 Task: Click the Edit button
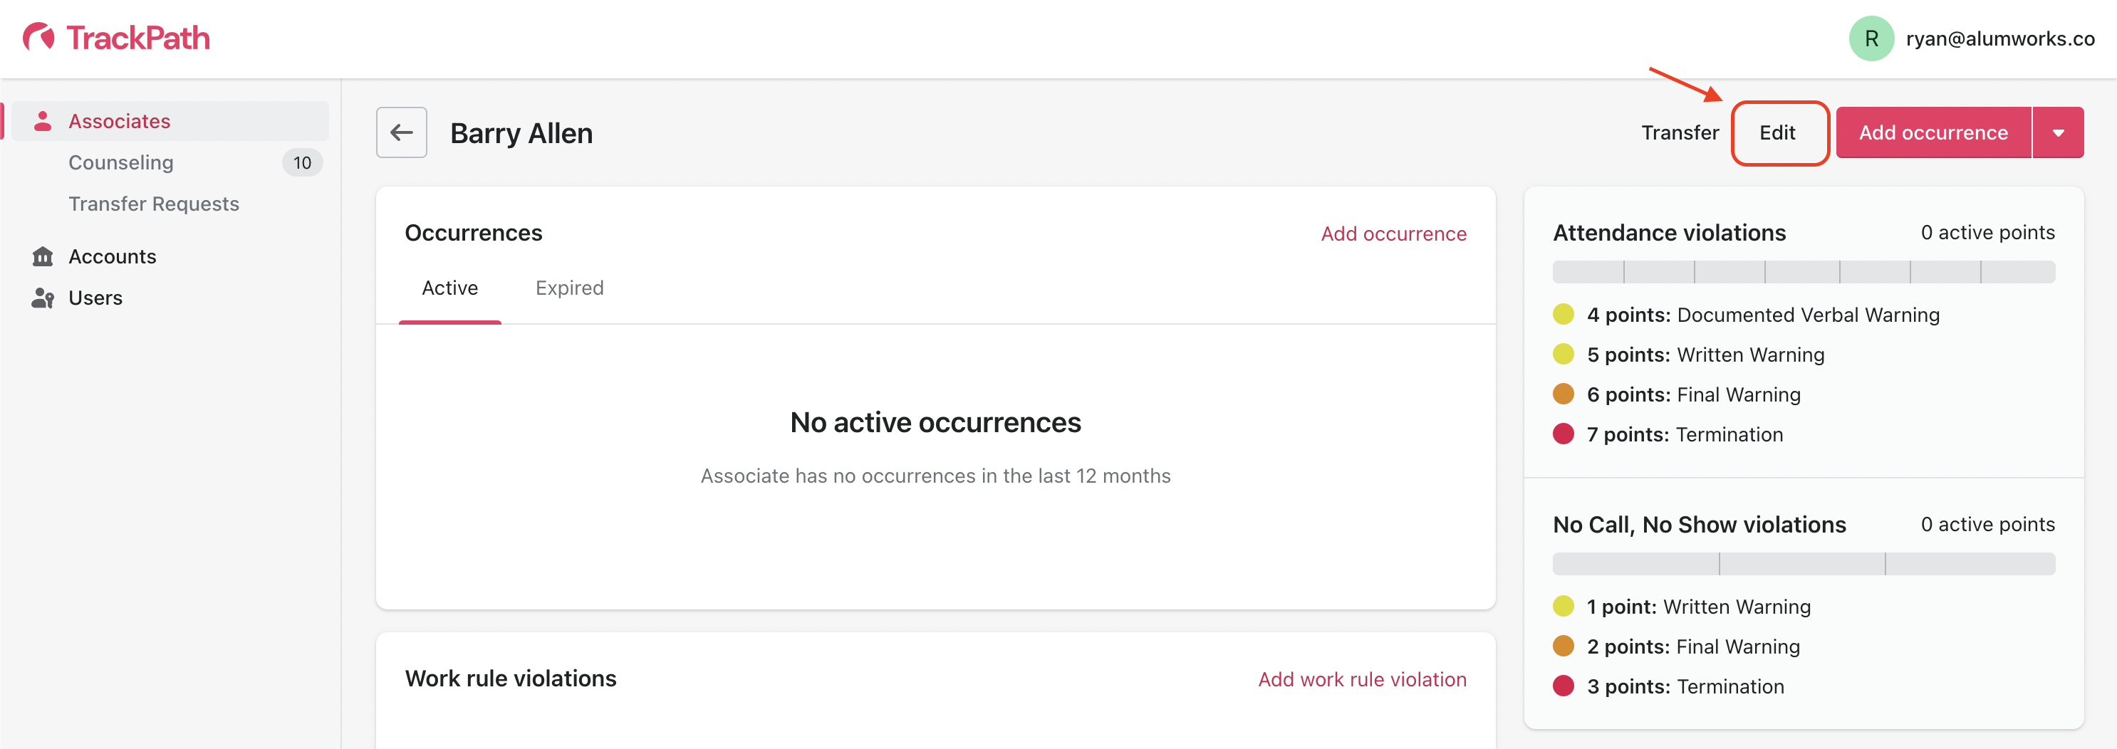1777,132
